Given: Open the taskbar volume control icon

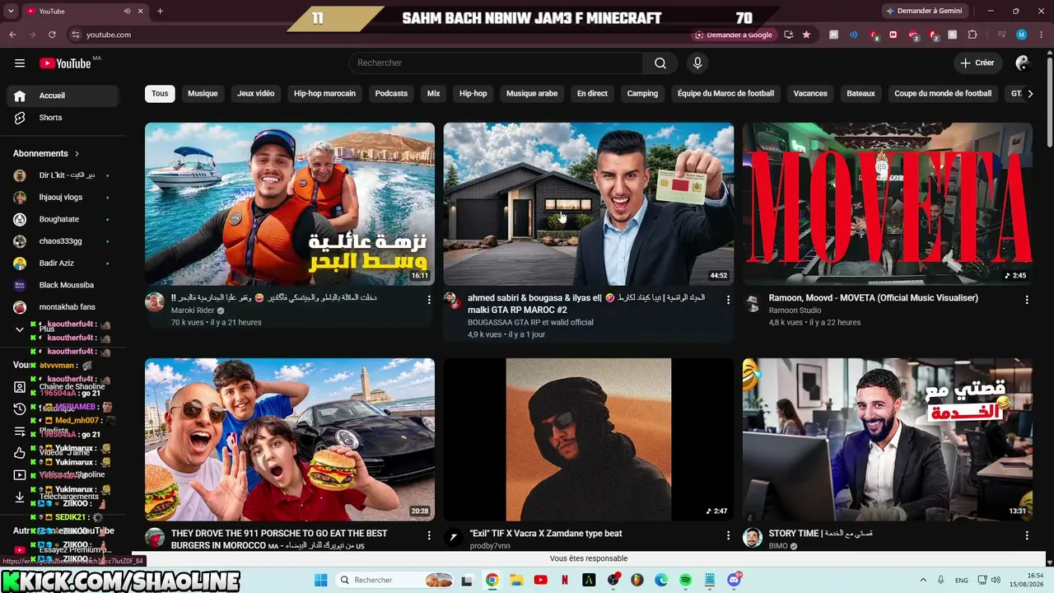Looking at the screenshot, I should [x=996, y=580].
